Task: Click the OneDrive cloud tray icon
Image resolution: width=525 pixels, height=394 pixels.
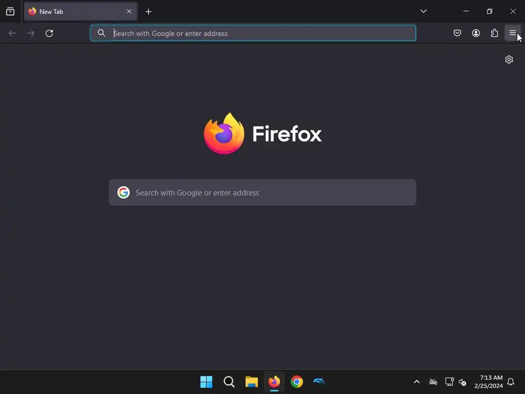Action: click(x=433, y=382)
